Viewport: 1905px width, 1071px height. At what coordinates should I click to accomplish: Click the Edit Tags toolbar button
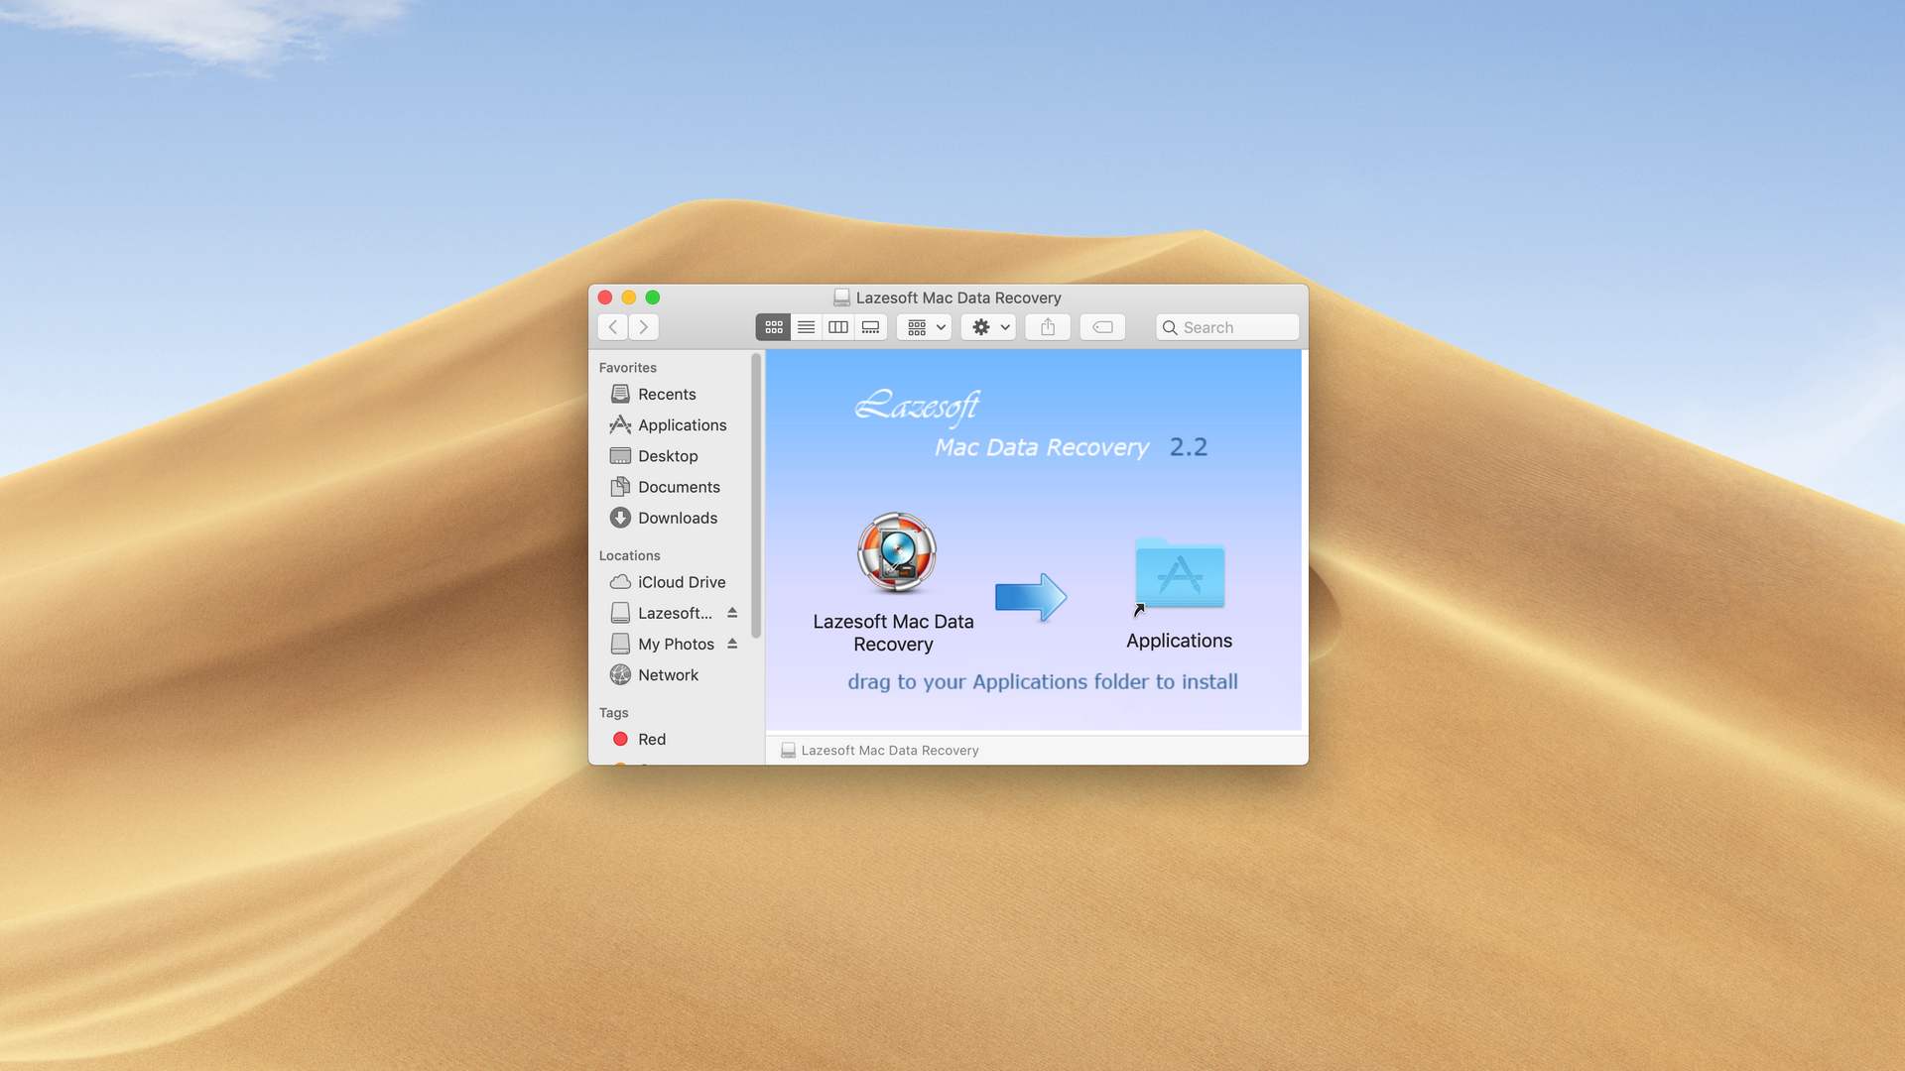coord(1102,327)
